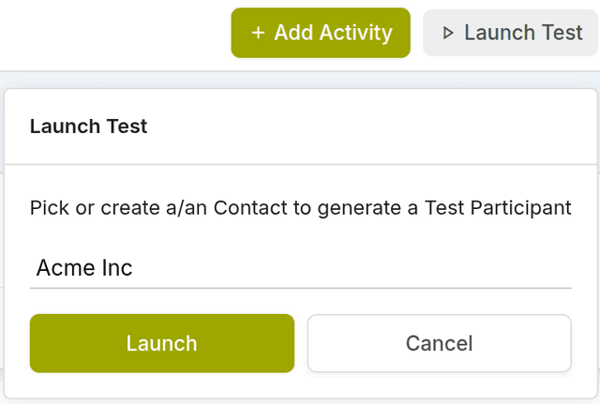Cancel the Launch Test dialog
This screenshot has width=600, height=404.
point(439,343)
